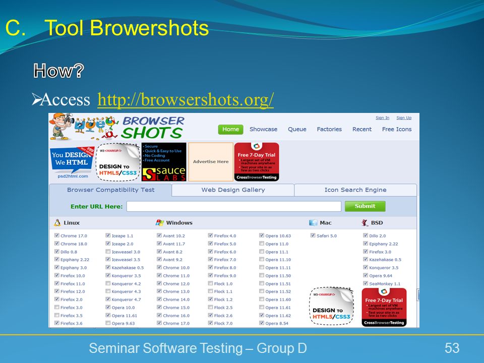Open the top CrossBrowserTesting Free 7-Day Trial ad
The width and height of the screenshot is (484, 363).
point(257,162)
